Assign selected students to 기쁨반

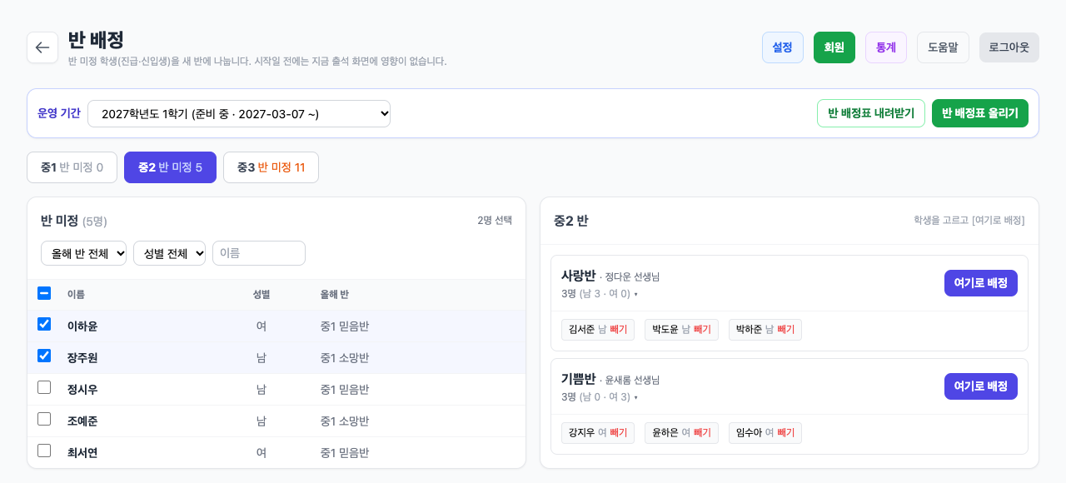click(981, 386)
